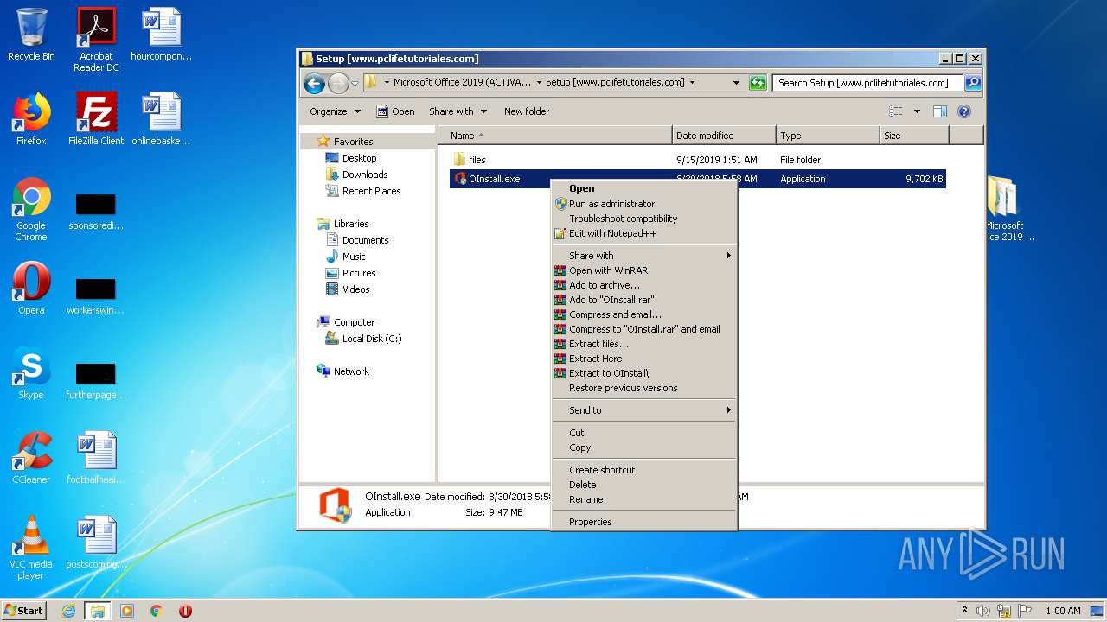Open the postscoming Word document icon
Screen dimensions: 1107x622
click(x=96, y=543)
